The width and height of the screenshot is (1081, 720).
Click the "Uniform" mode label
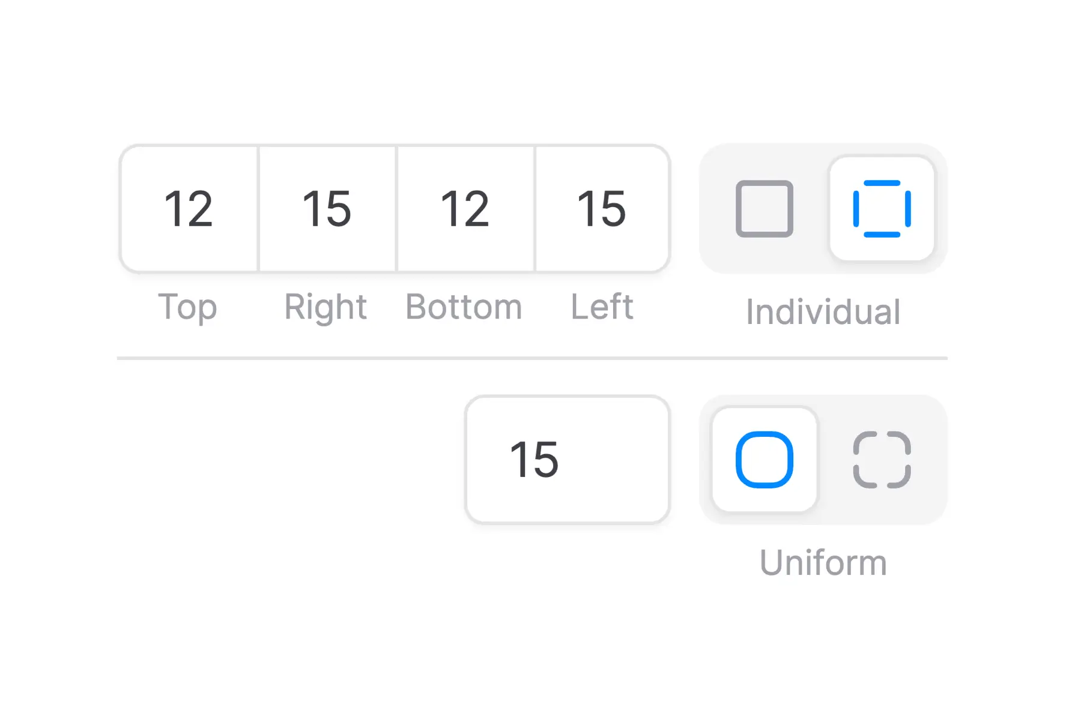tap(823, 563)
